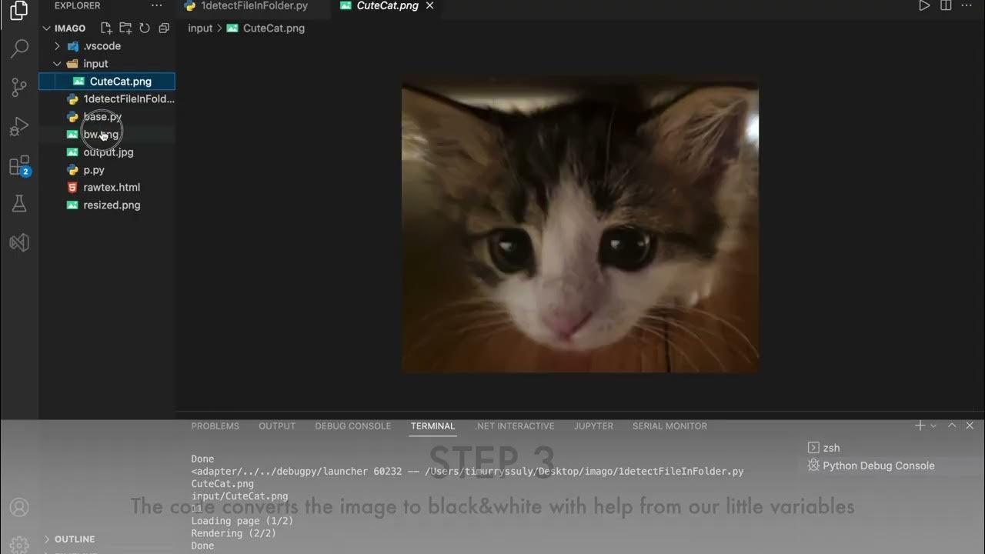Open 1detectFileInFold... file in Explorer

(x=107, y=99)
